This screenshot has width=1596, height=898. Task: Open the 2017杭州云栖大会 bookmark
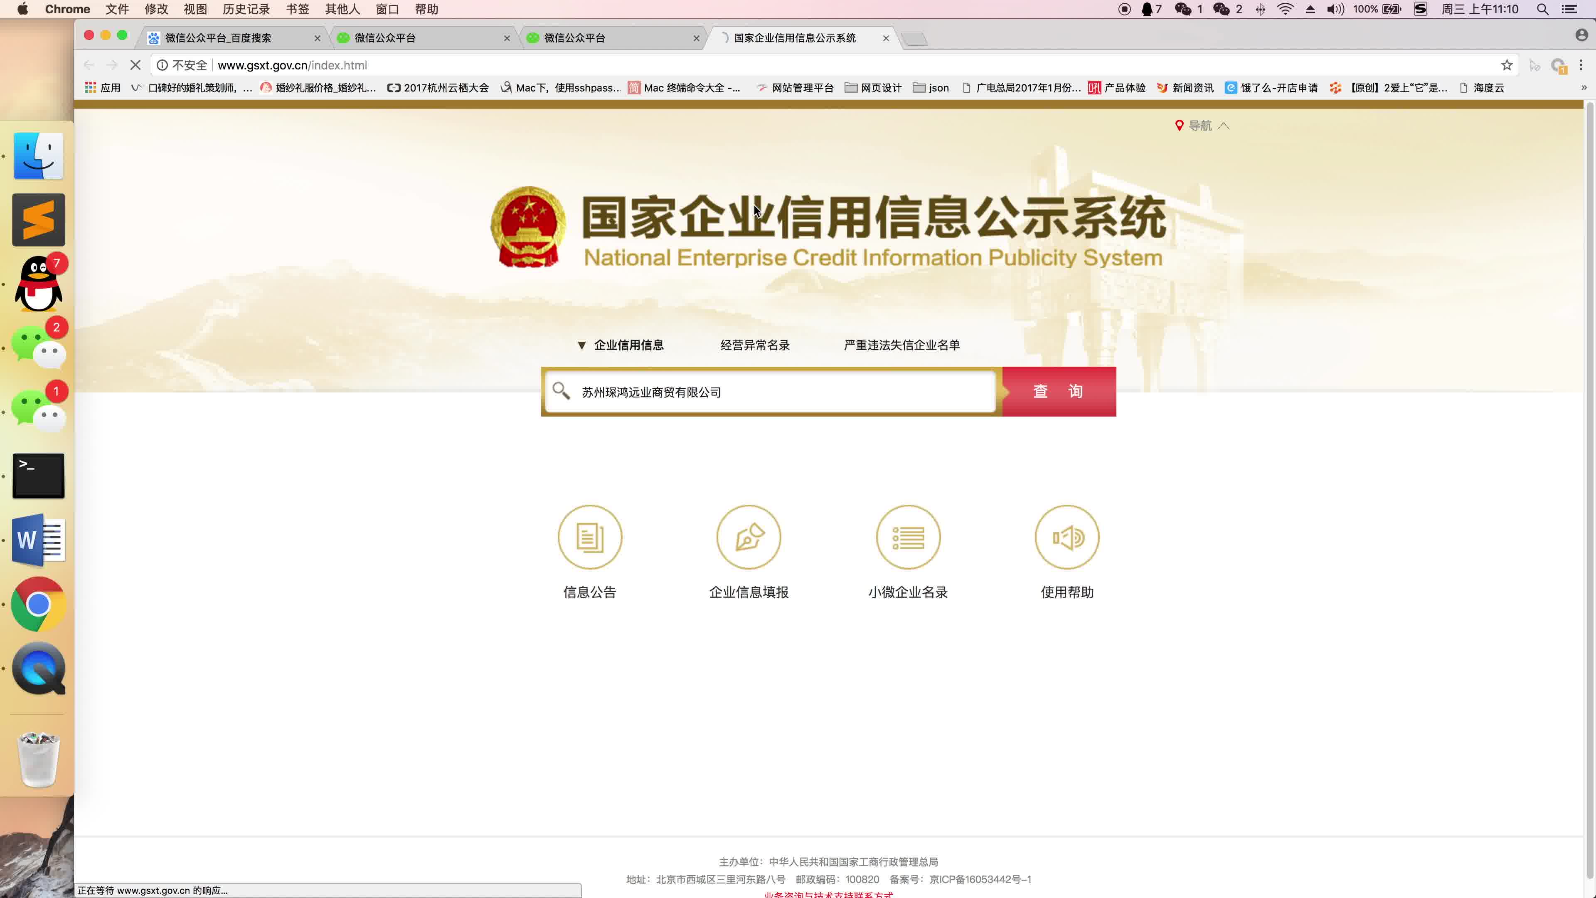point(437,87)
